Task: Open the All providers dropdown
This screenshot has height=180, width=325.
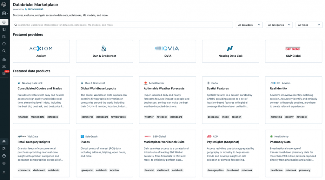Action: 249,25
